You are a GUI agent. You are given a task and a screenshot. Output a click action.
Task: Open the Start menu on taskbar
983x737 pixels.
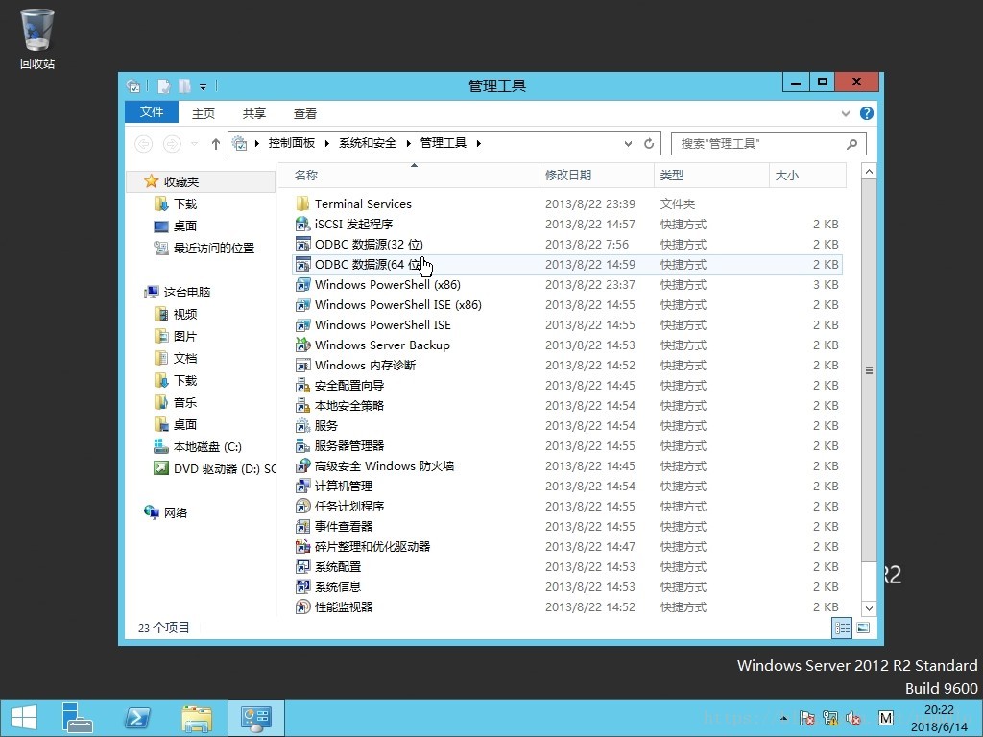(x=24, y=718)
